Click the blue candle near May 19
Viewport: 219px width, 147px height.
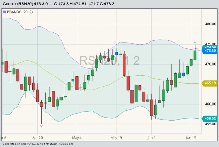pyautogui.click(x=116, y=53)
